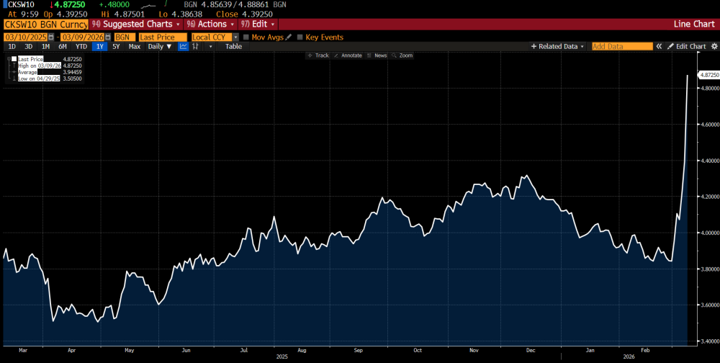Click the Mov Avgs pencil edit icon
This screenshot has height=363, width=720.
289,37
